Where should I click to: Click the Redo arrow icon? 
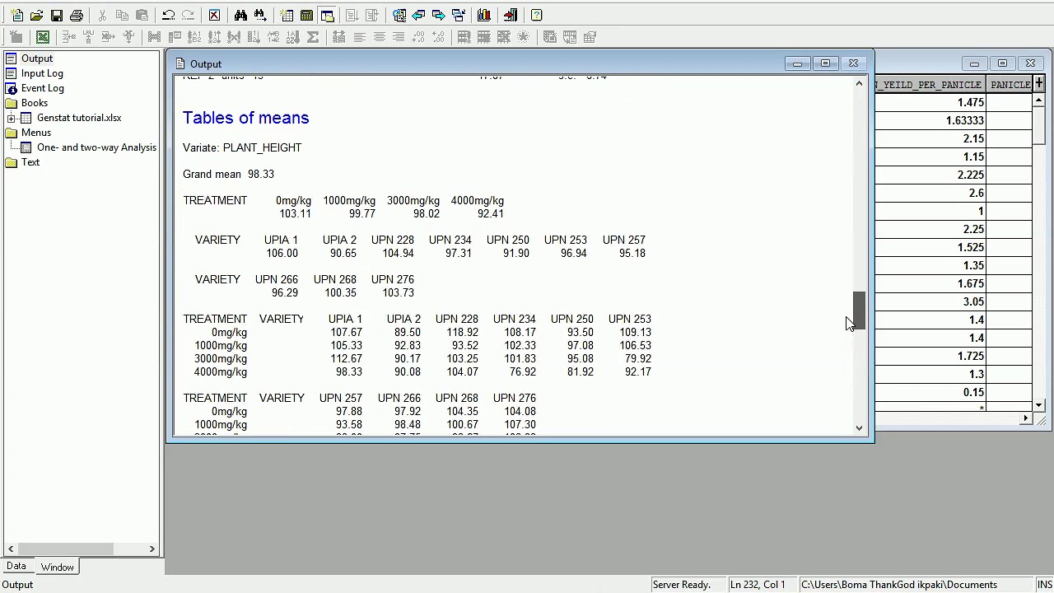point(188,15)
